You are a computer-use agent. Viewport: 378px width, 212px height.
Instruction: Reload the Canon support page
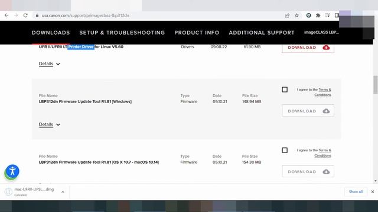tap(25, 15)
